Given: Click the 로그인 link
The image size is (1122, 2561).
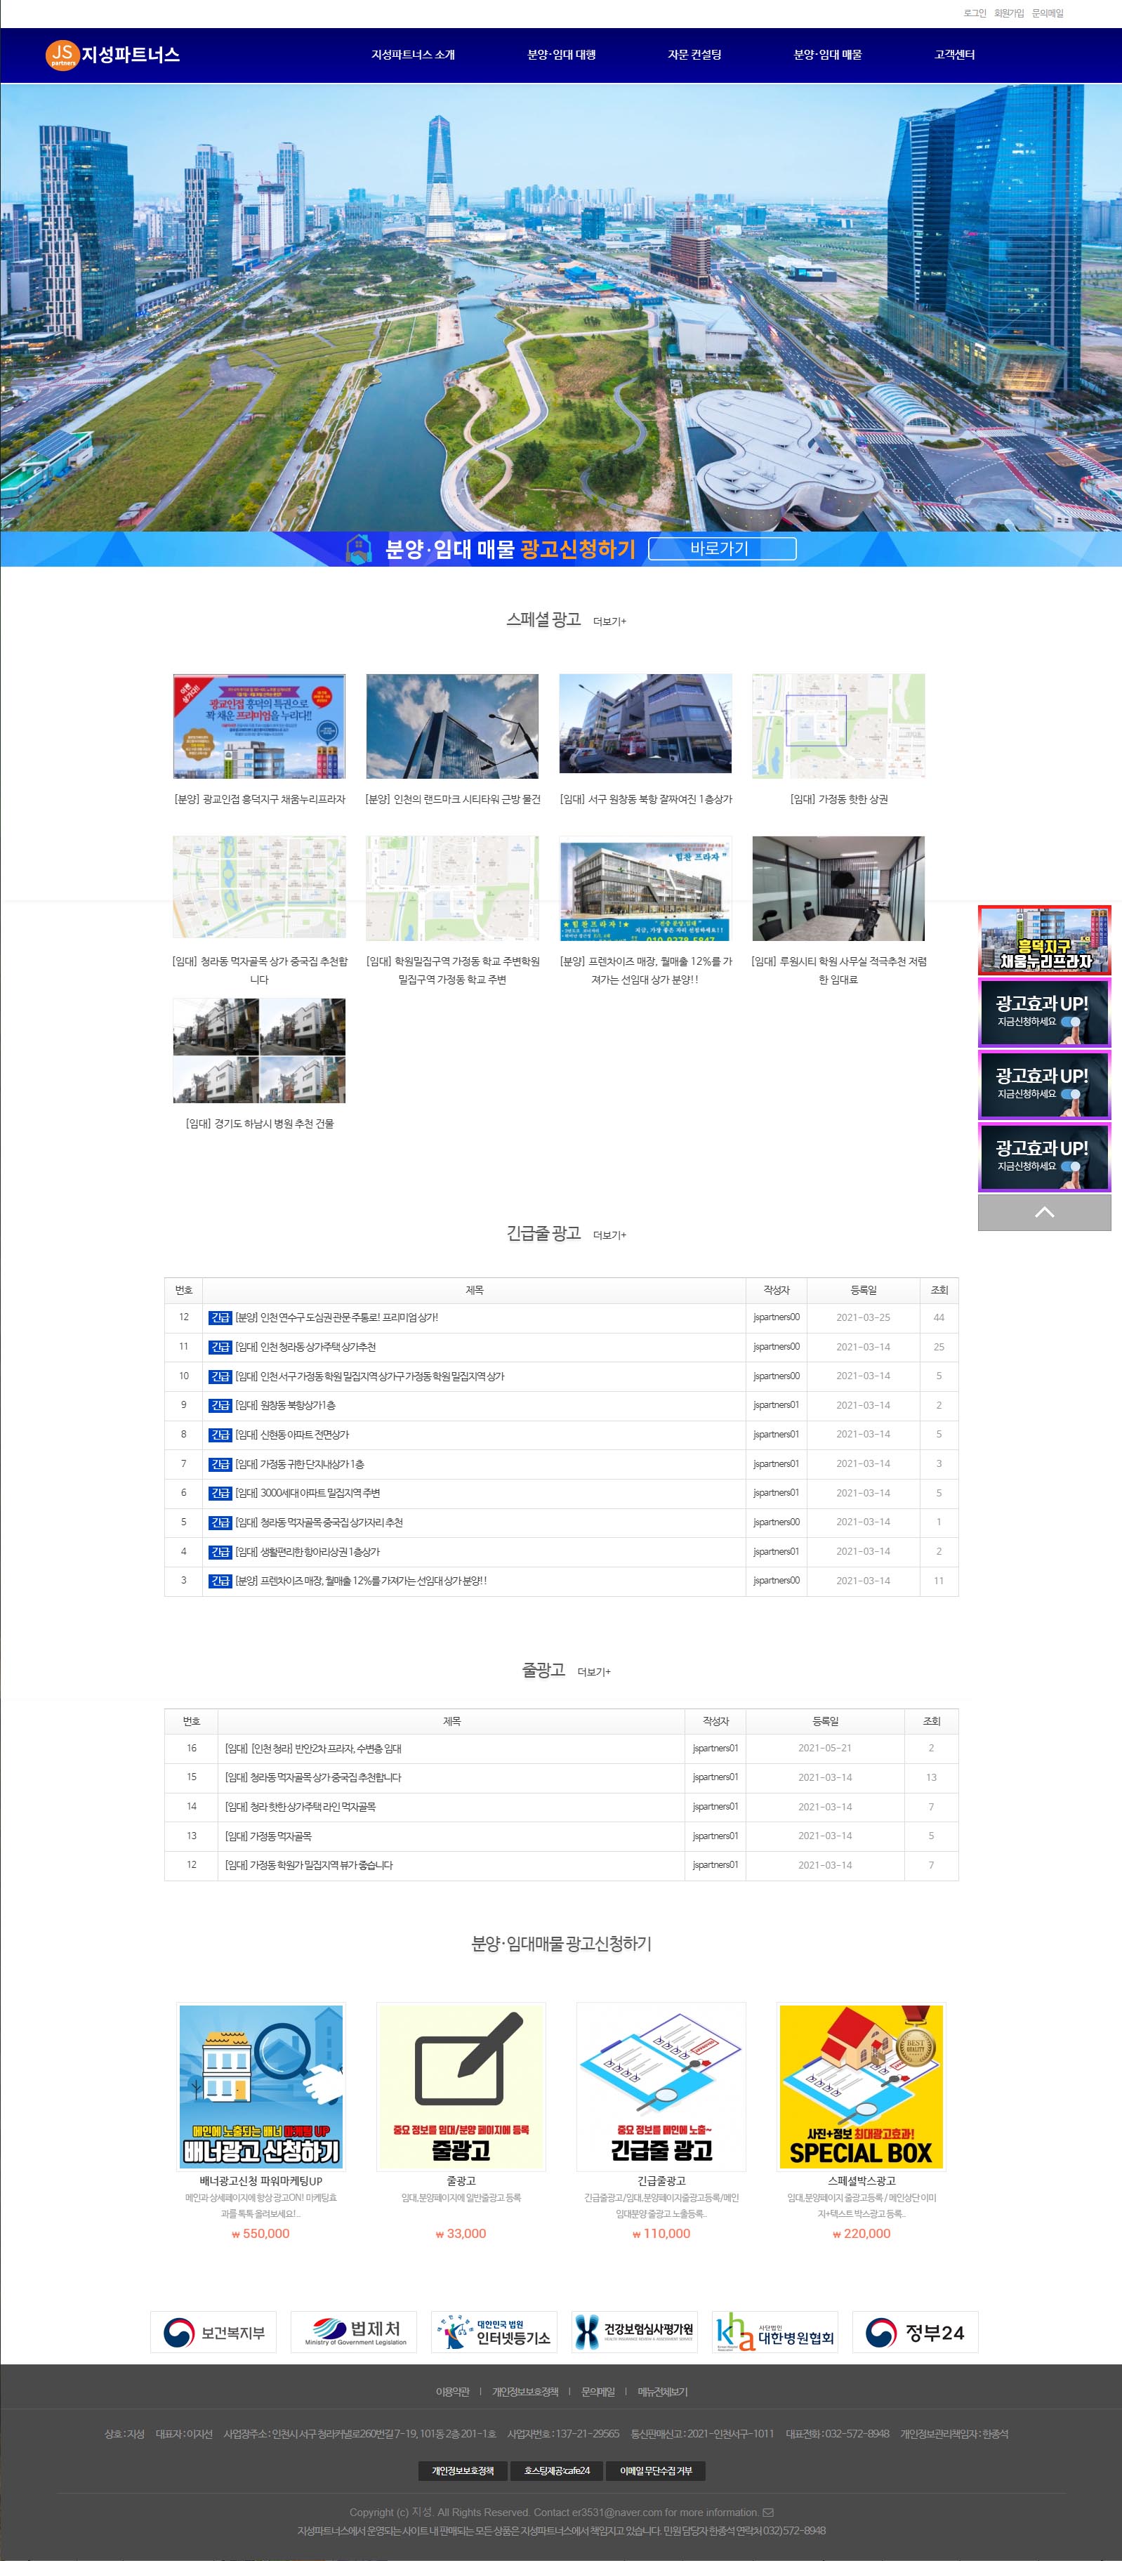Looking at the screenshot, I should point(974,13).
